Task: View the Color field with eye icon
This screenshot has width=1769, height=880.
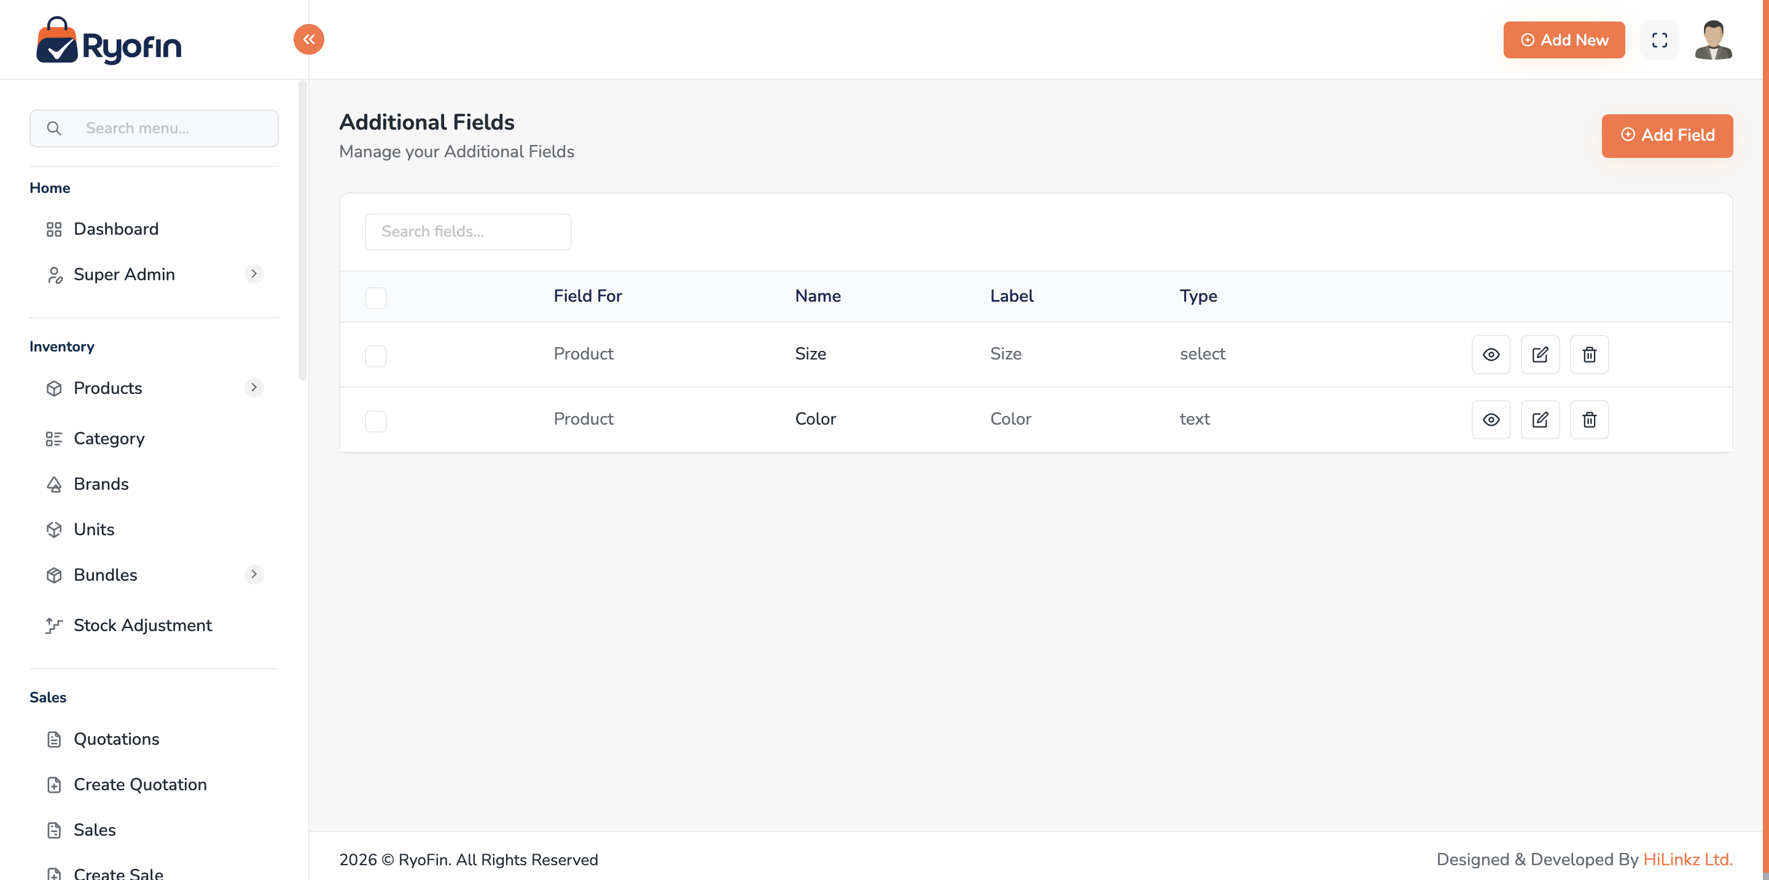Action: point(1491,420)
